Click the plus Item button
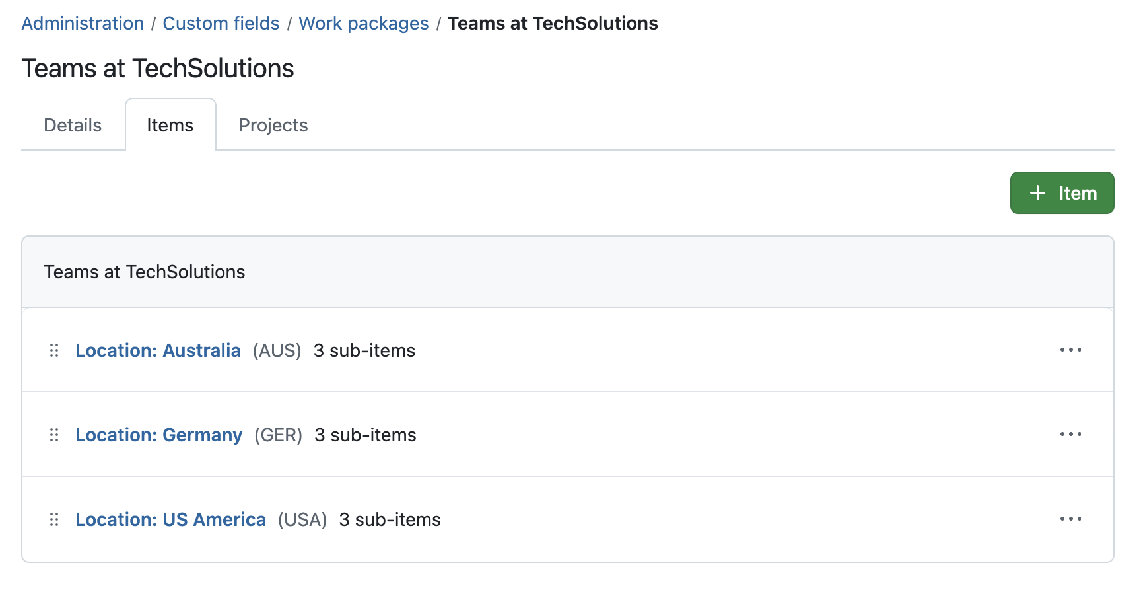This screenshot has height=596, width=1133. click(x=1062, y=193)
